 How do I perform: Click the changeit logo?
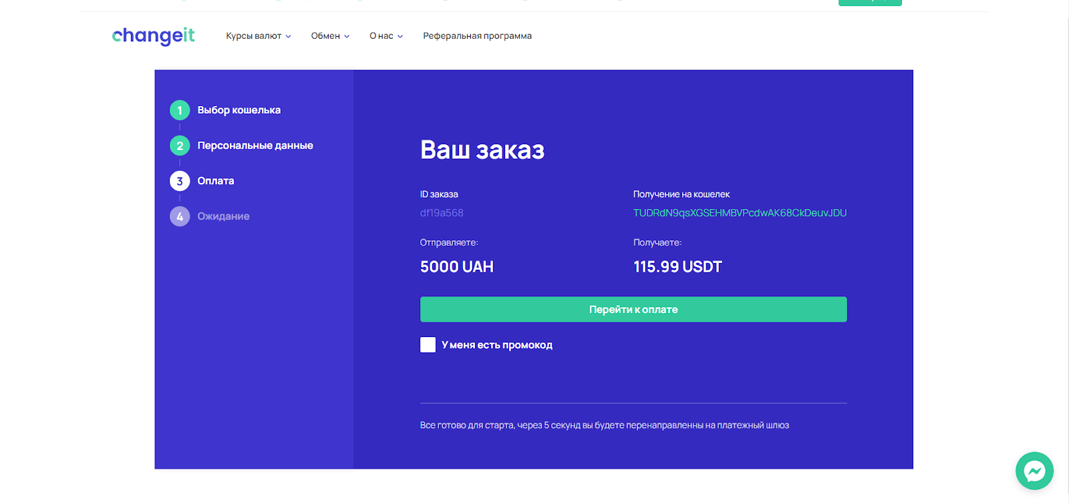pos(154,35)
